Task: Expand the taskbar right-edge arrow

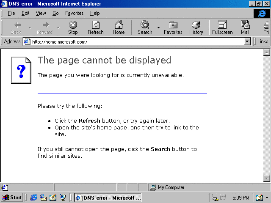Action: (x=267, y=198)
